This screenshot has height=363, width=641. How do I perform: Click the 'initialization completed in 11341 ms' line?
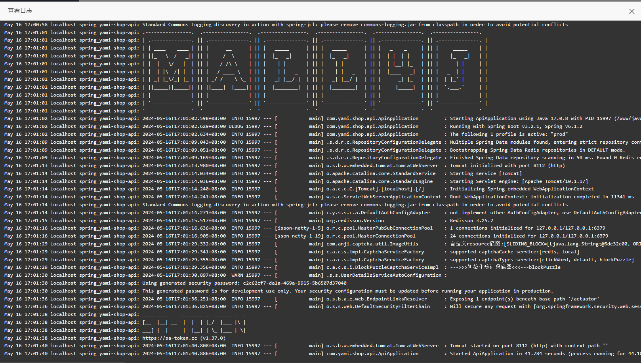pyautogui.click(x=542, y=197)
